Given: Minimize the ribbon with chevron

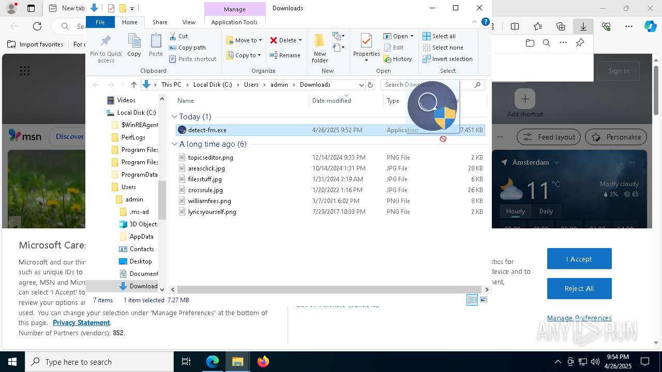Looking at the screenshot, I should click(474, 22).
